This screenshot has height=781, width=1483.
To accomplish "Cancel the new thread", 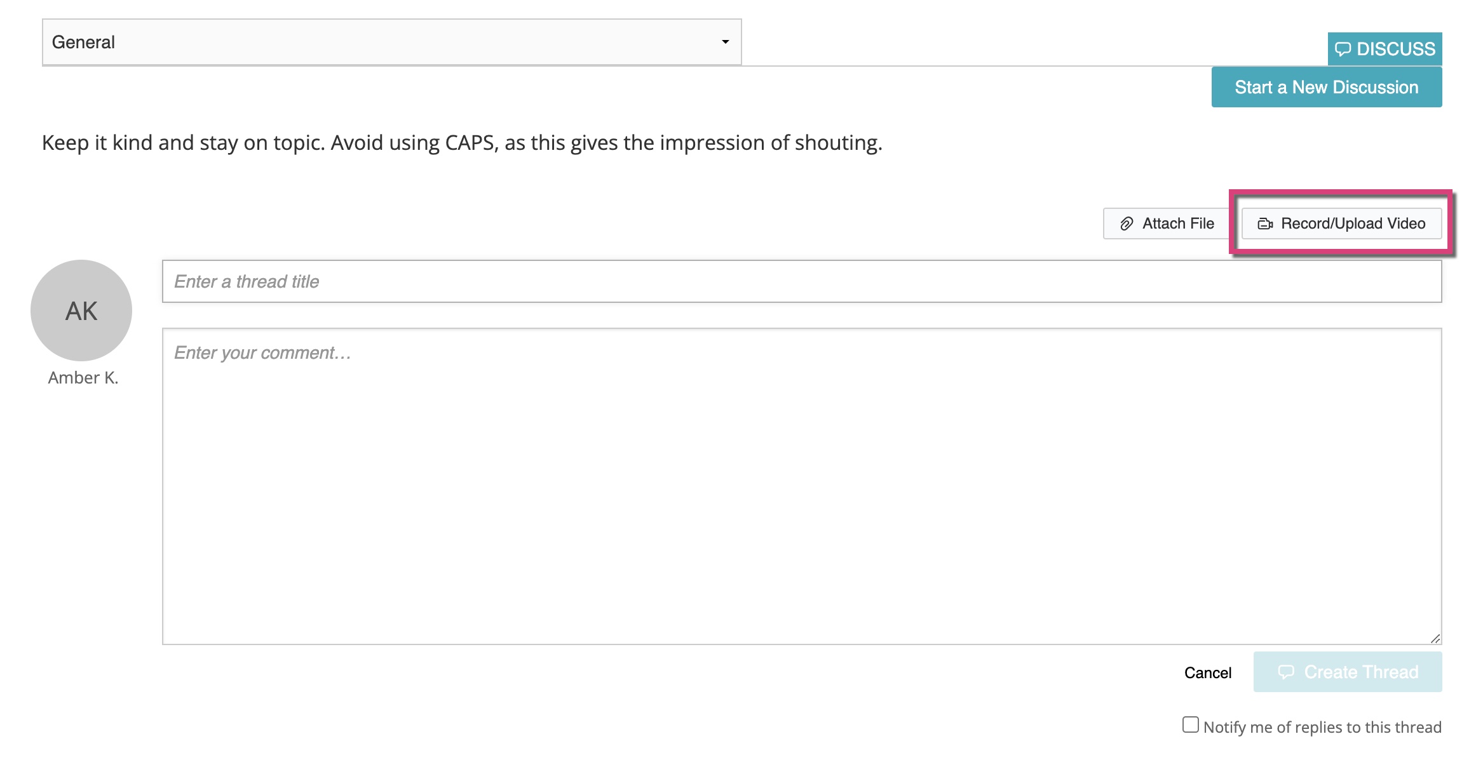I will 1208,672.
